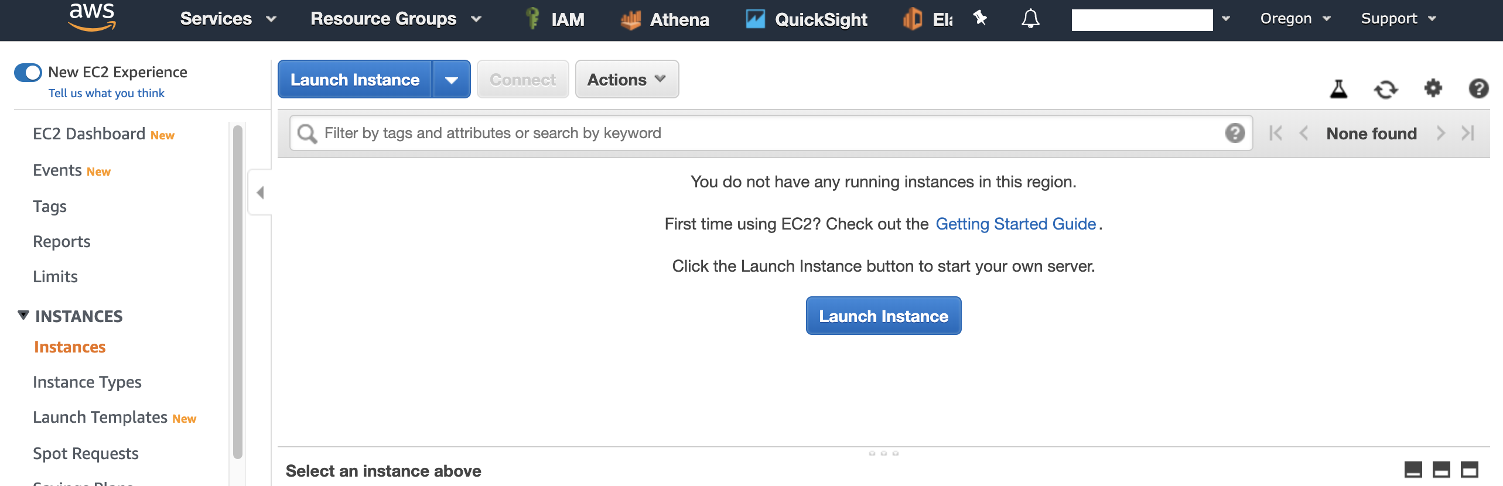Click the sidebar vertical scrollbar
Image resolution: width=1503 pixels, height=486 pixels.
click(x=237, y=292)
